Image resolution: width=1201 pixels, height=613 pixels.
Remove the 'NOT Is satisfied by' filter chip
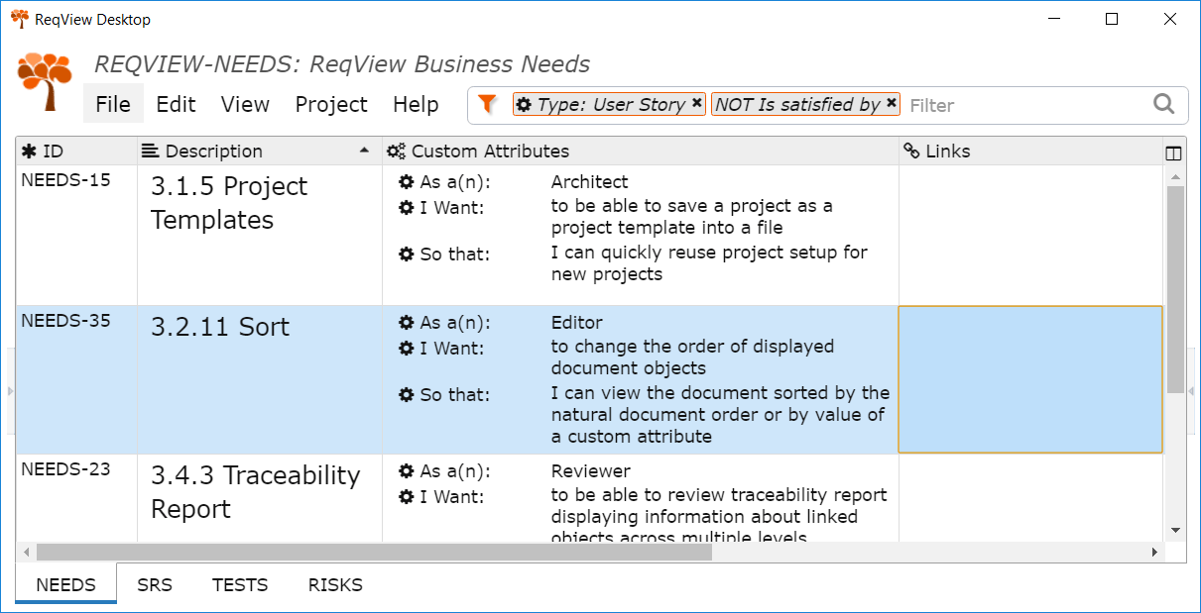click(x=891, y=103)
